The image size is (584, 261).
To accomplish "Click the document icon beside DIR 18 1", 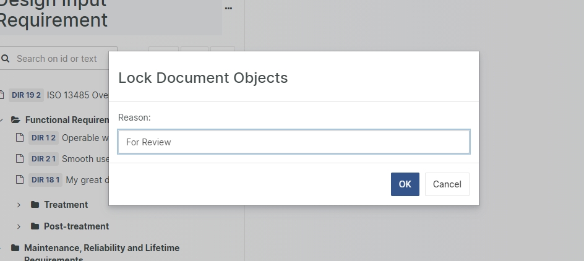I will point(20,180).
